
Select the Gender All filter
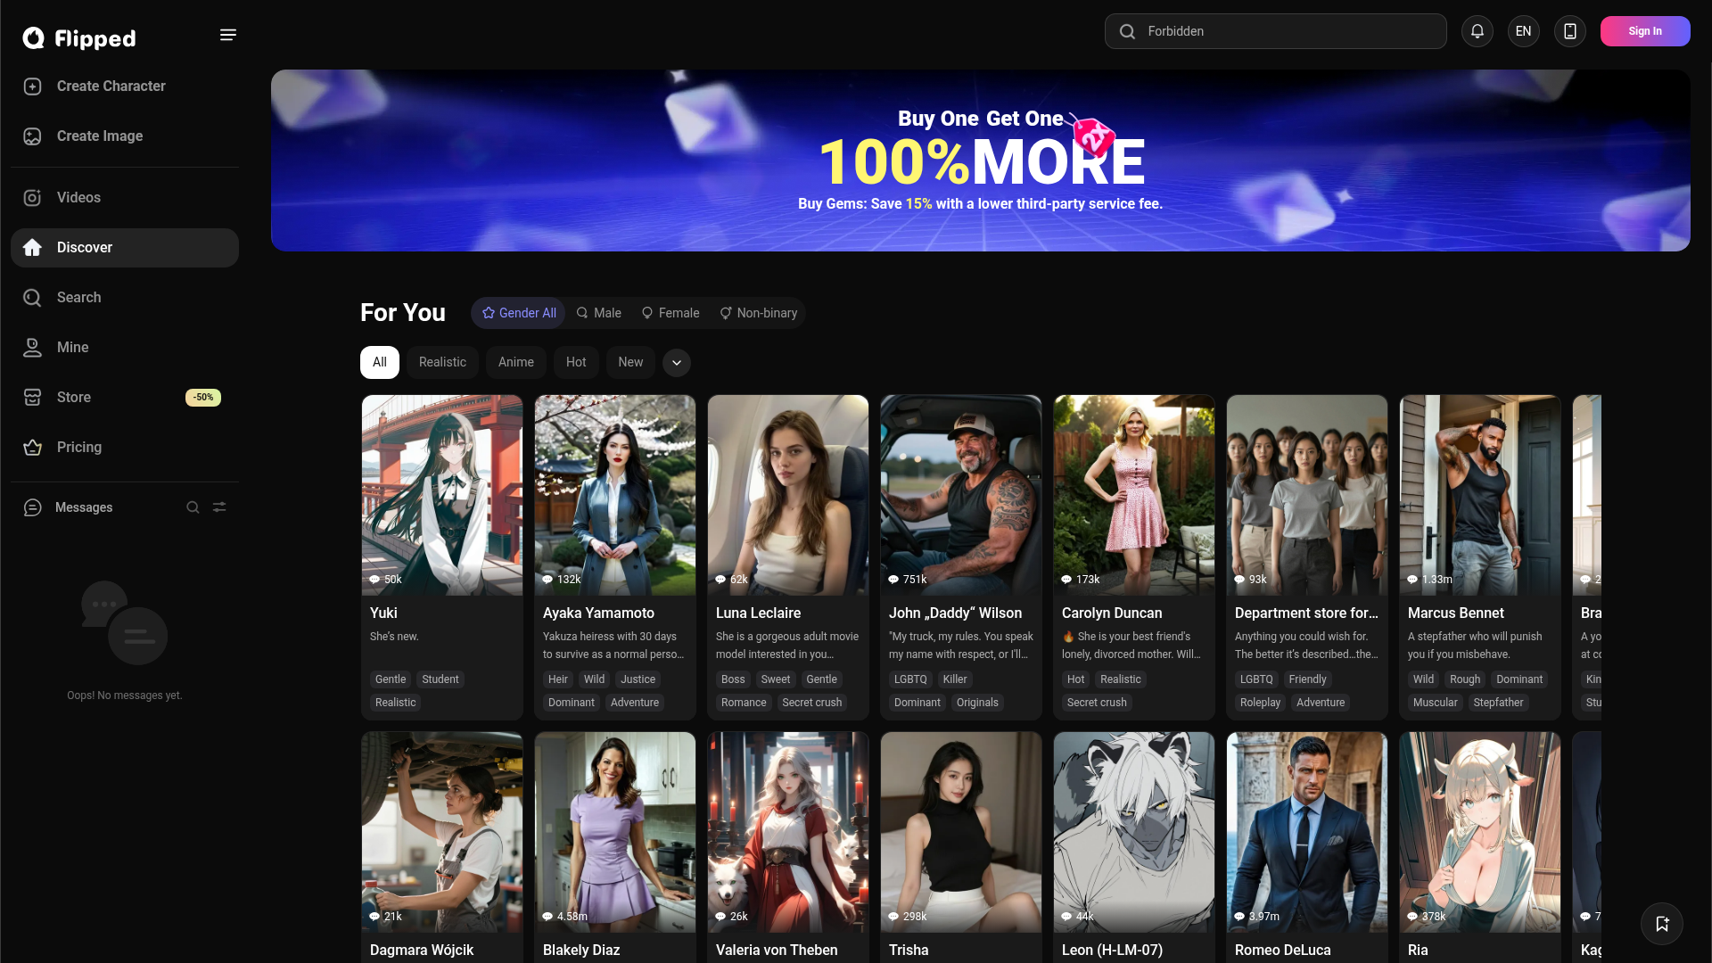(519, 313)
